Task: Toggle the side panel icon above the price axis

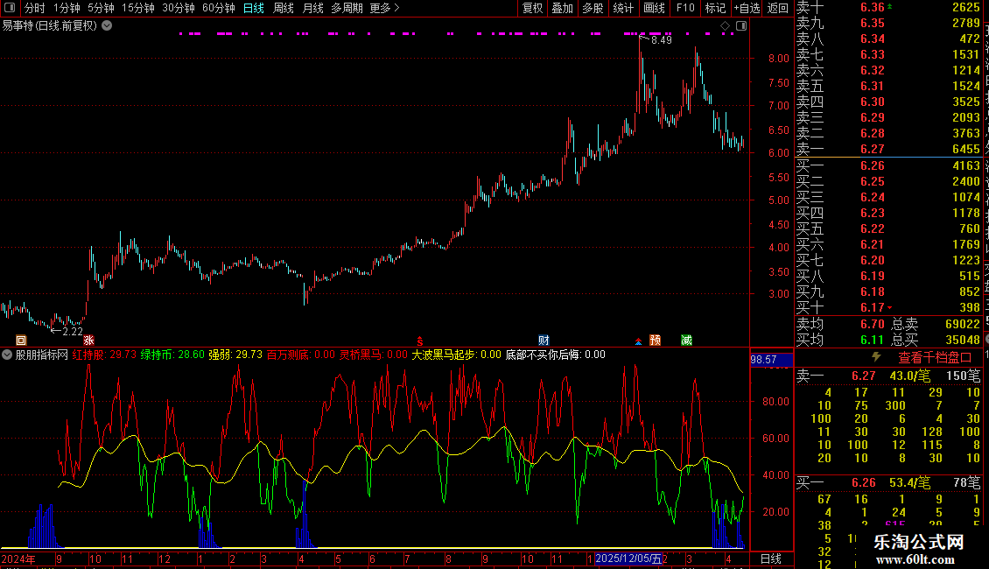Action: tap(742, 26)
